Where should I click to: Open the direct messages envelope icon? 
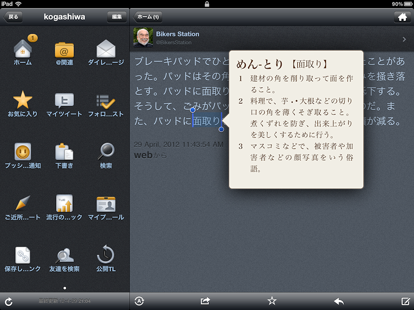click(106, 49)
